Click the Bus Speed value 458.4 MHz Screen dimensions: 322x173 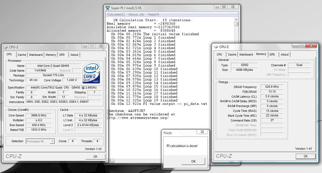click(39, 125)
